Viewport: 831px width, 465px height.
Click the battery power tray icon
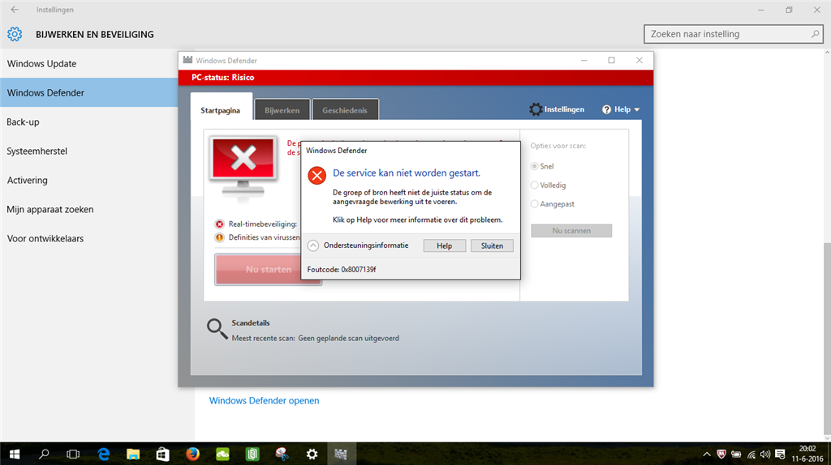pyautogui.click(x=736, y=454)
